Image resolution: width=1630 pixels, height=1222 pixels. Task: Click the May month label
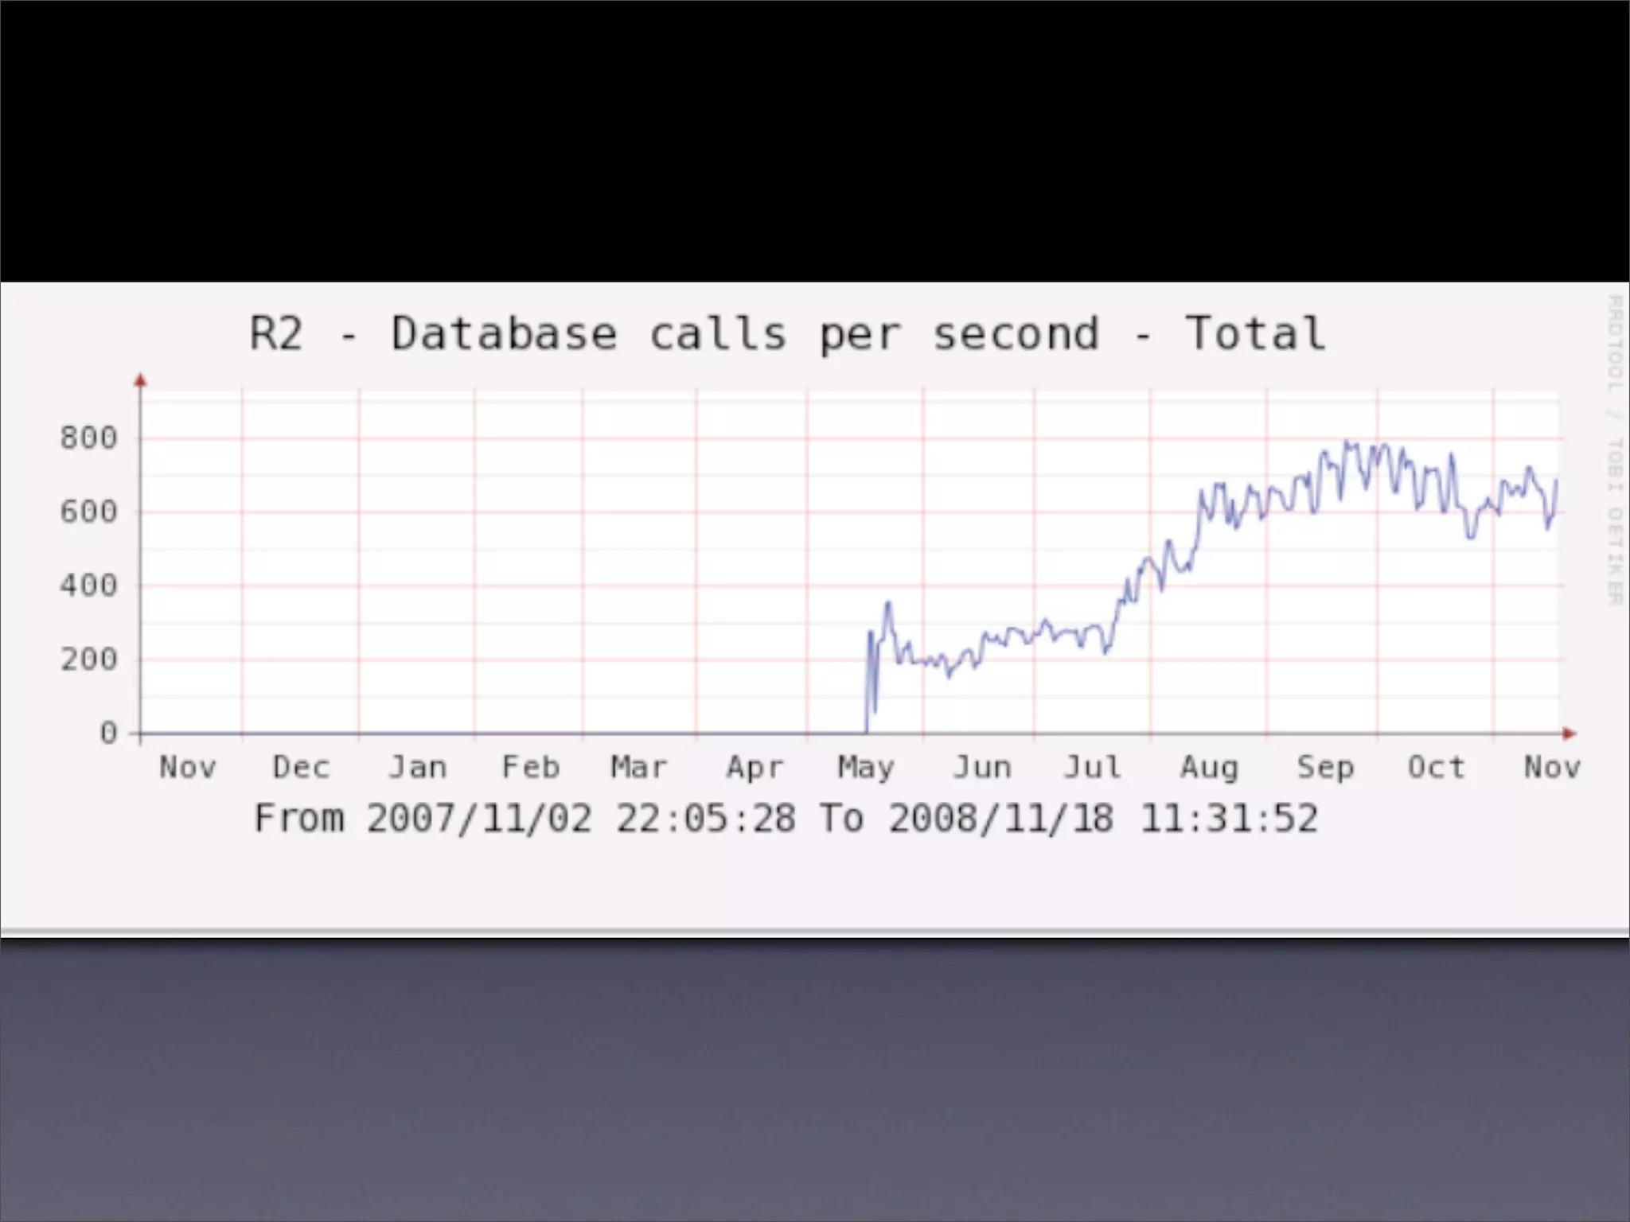point(866,768)
